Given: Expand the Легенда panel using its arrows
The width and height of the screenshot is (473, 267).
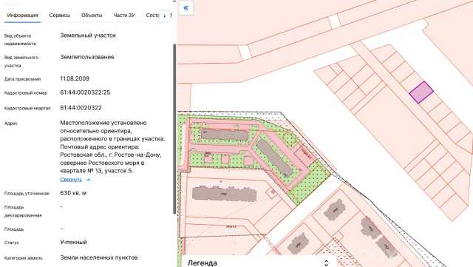Looking at the screenshot, I should [326, 263].
